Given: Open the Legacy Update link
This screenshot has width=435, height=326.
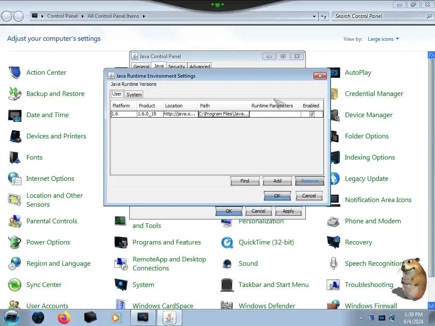Looking at the screenshot, I should pos(366,179).
